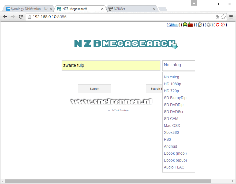Minimize the browser window
Image resolution: width=236 pixels, height=184 pixels.
click(x=205, y=4)
